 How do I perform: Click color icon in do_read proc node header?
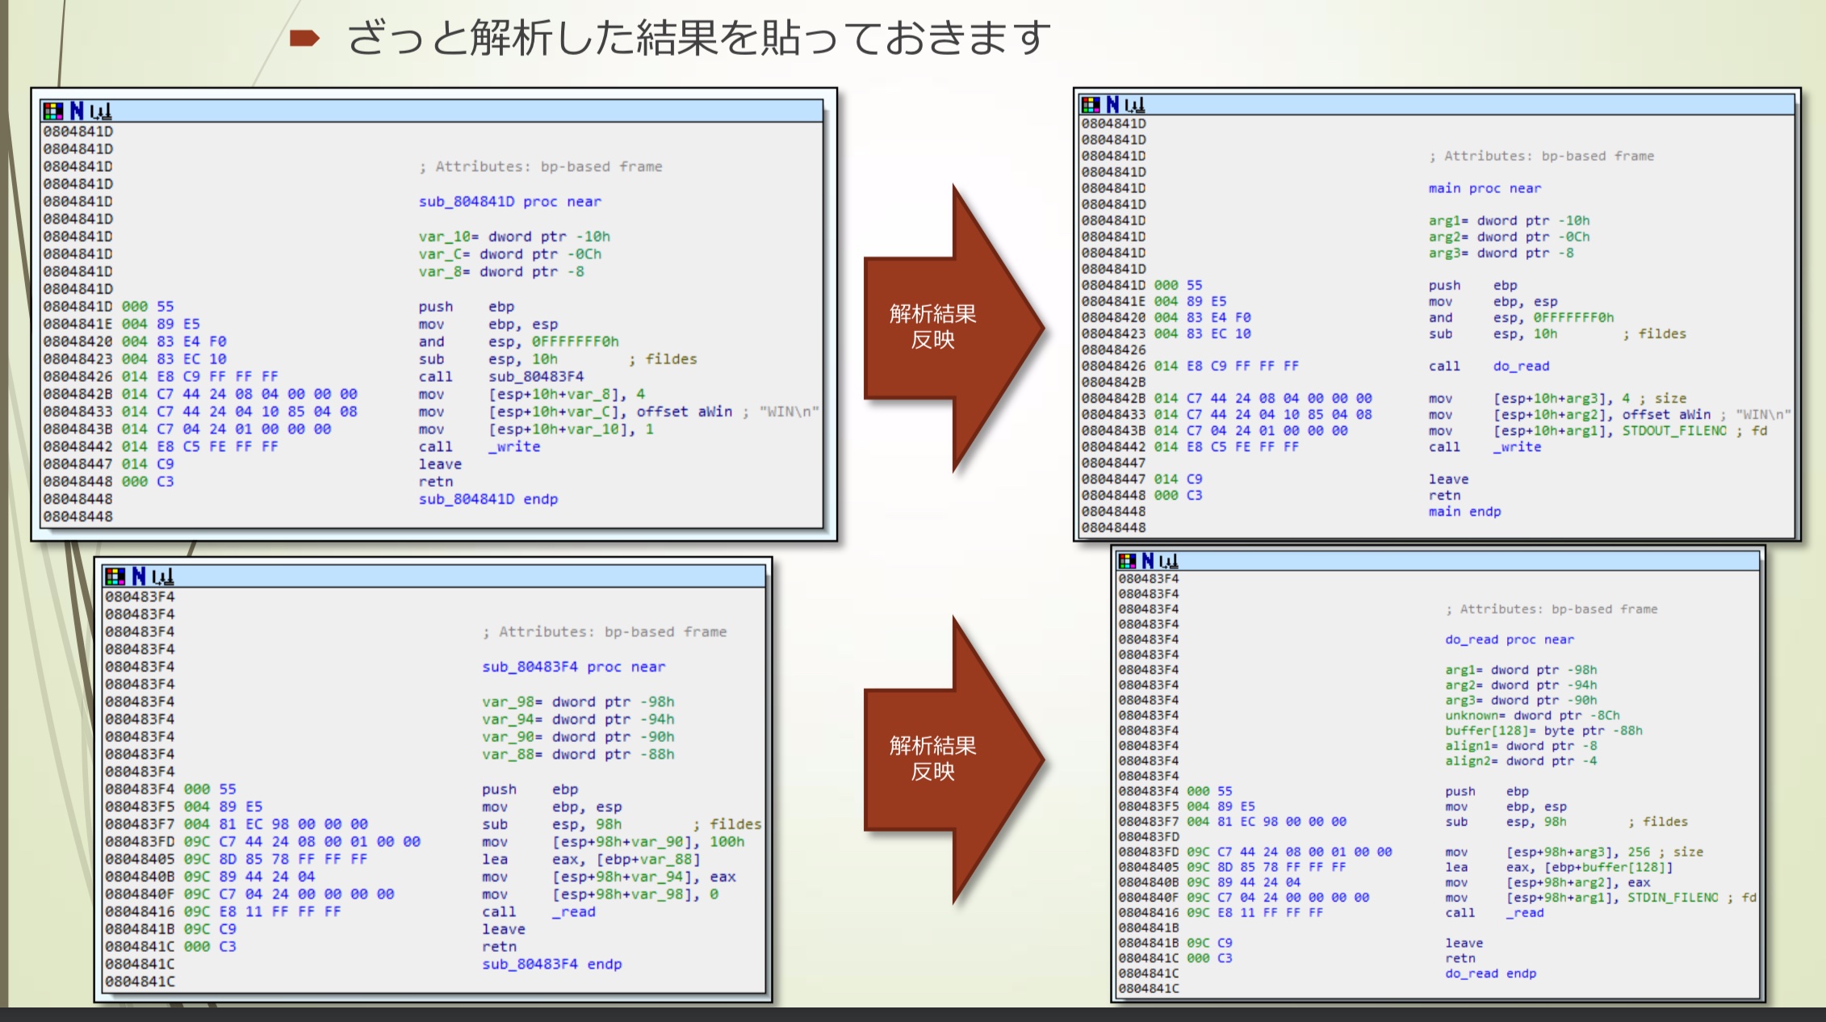coord(1127,560)
